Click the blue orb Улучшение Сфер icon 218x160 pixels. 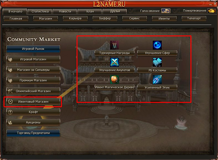point(157,45)
